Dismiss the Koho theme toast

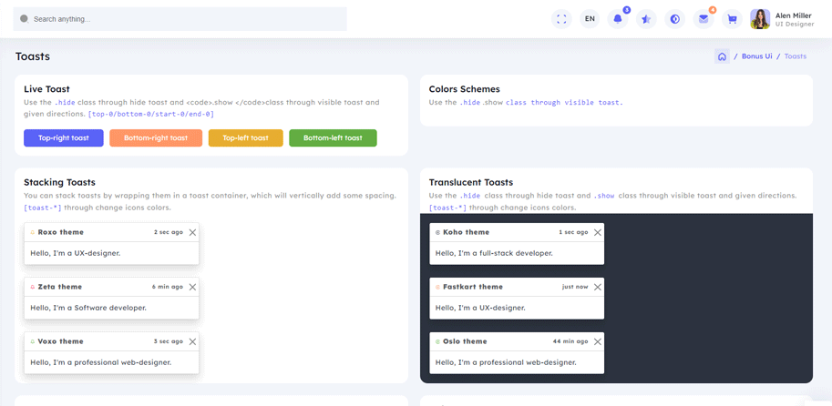(598, 232)
